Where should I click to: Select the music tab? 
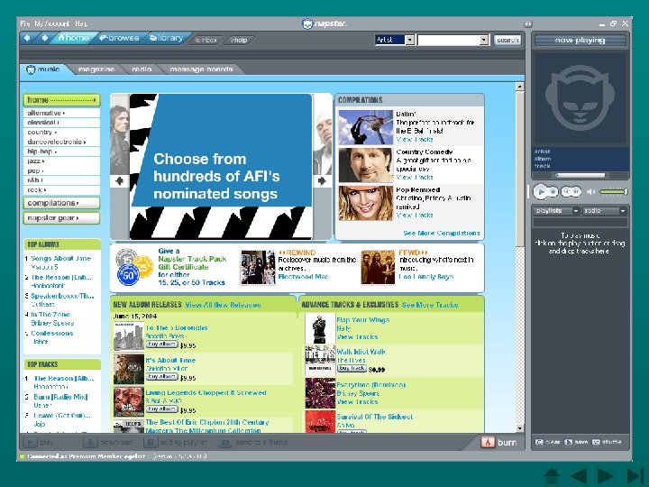pos(43,69)
